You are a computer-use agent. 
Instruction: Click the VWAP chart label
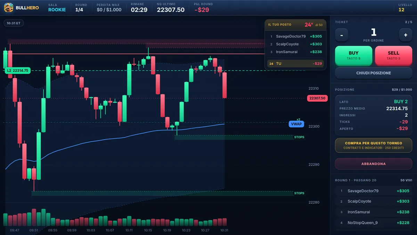(x=296, y=124)
